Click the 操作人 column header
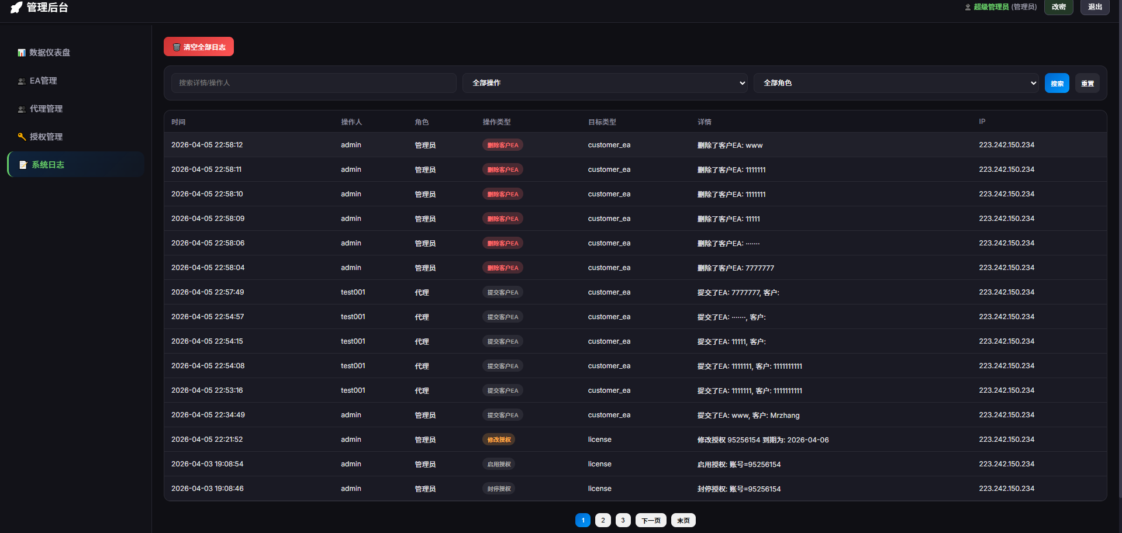 351,122
